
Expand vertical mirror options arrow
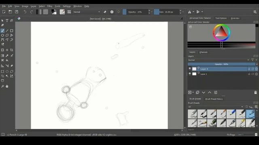pyautogui.click(x=202, y=12)
